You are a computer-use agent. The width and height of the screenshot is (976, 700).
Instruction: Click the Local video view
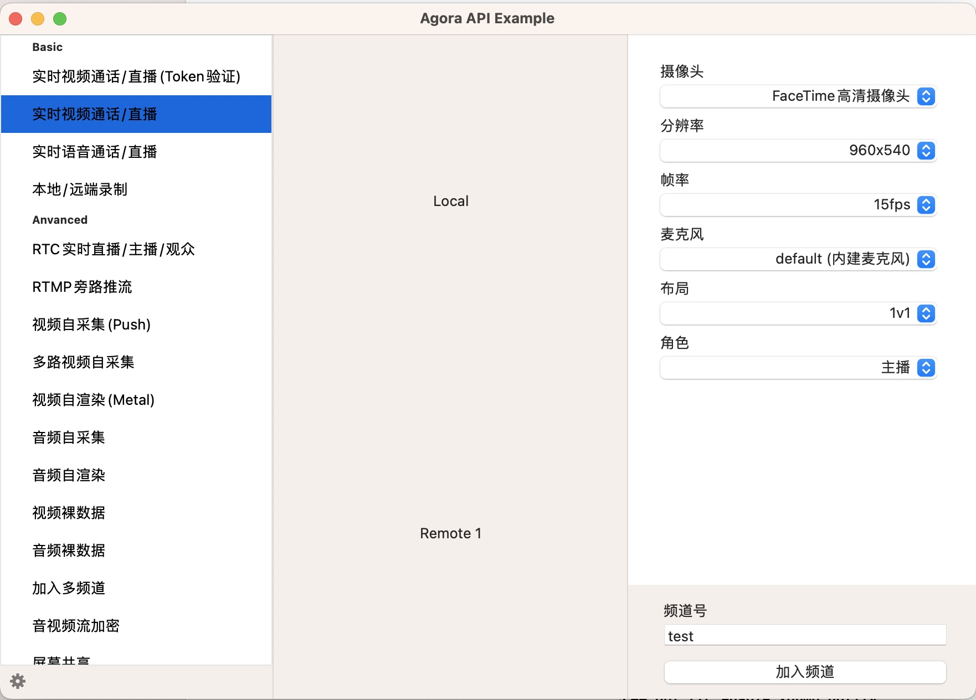click(450, 201)
